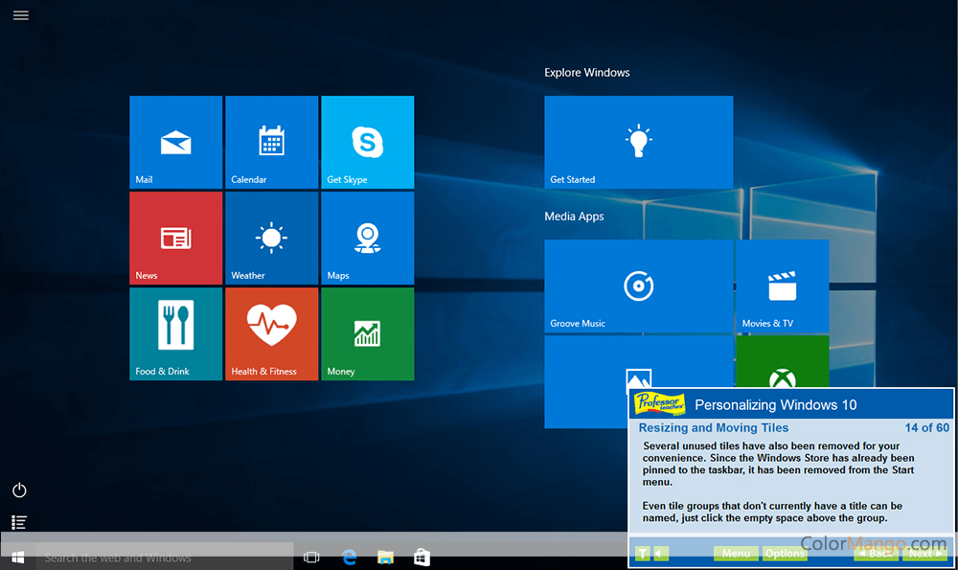Open the Health & Fitness tile
This screenshot has height=570, width=958.
pyautogui.click(x=272, y=333)
